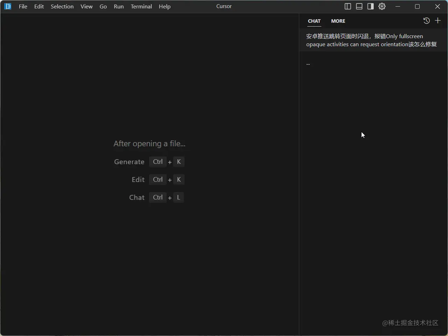Open the Run menu
The height and width of the screenshot is (336, 448).
119,6
